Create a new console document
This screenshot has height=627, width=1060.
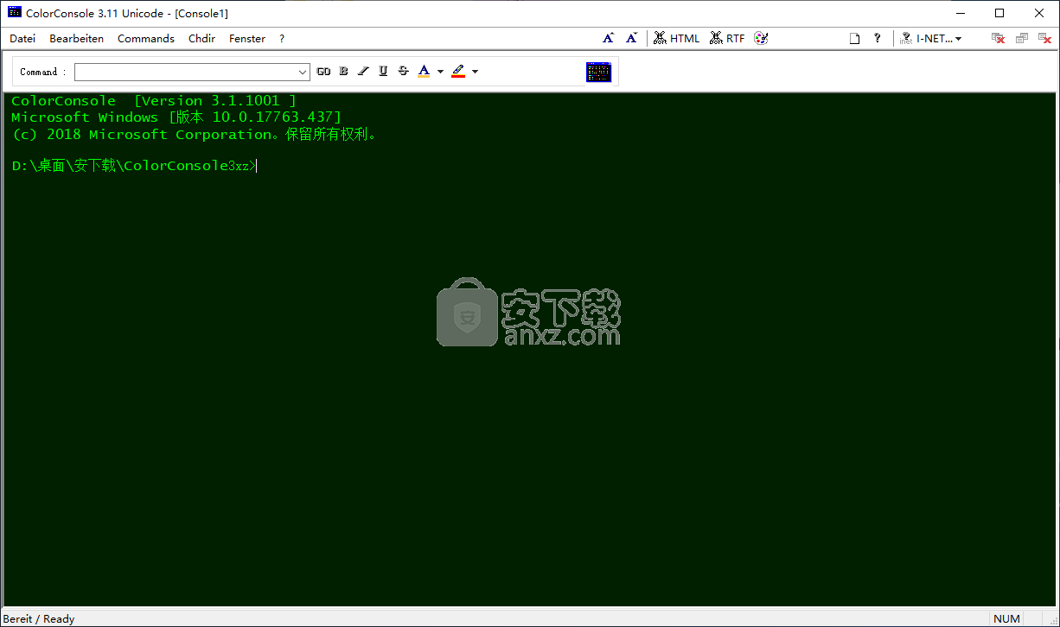854,38
